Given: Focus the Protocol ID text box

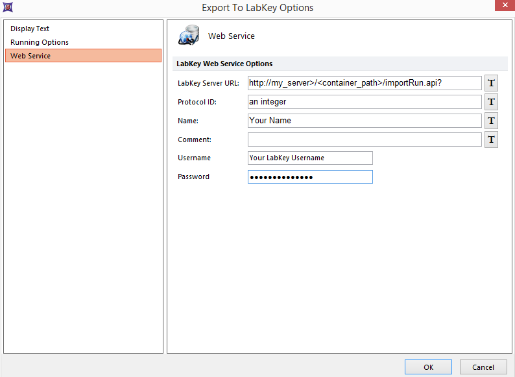Looking at the screenshot, I should [x=364, y=102].
